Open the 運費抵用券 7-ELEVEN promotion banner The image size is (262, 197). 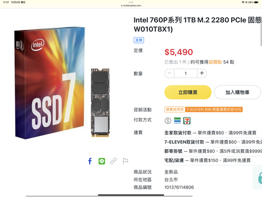coord(203,109)
